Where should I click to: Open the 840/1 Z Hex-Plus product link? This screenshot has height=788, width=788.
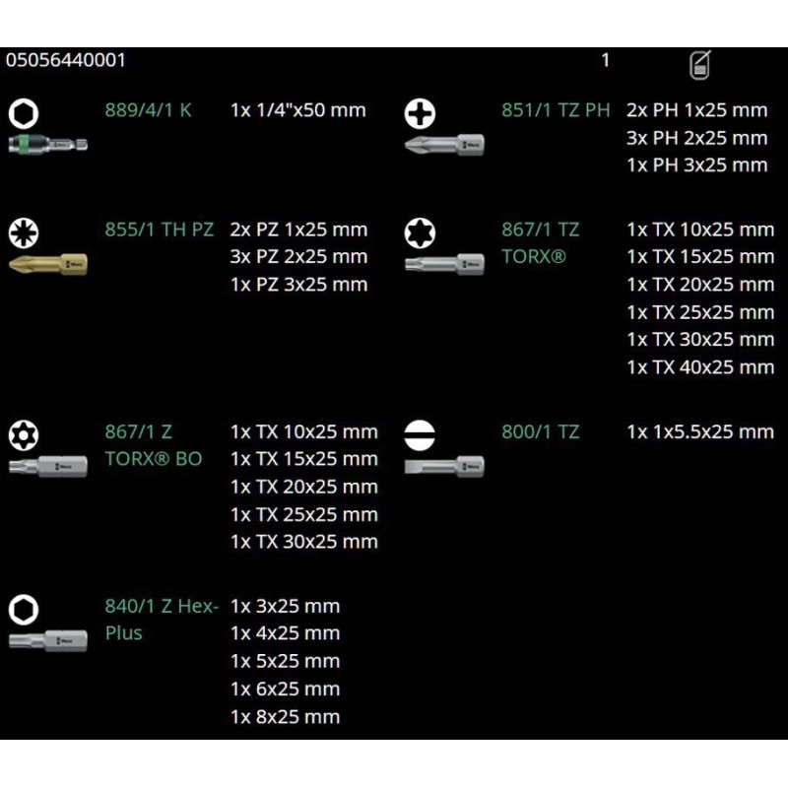(160, 620)
